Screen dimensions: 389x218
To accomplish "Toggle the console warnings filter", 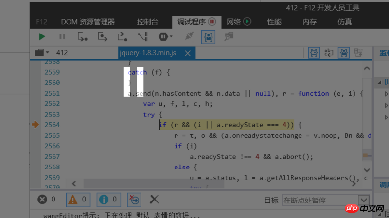I will (x=78, y=199).
